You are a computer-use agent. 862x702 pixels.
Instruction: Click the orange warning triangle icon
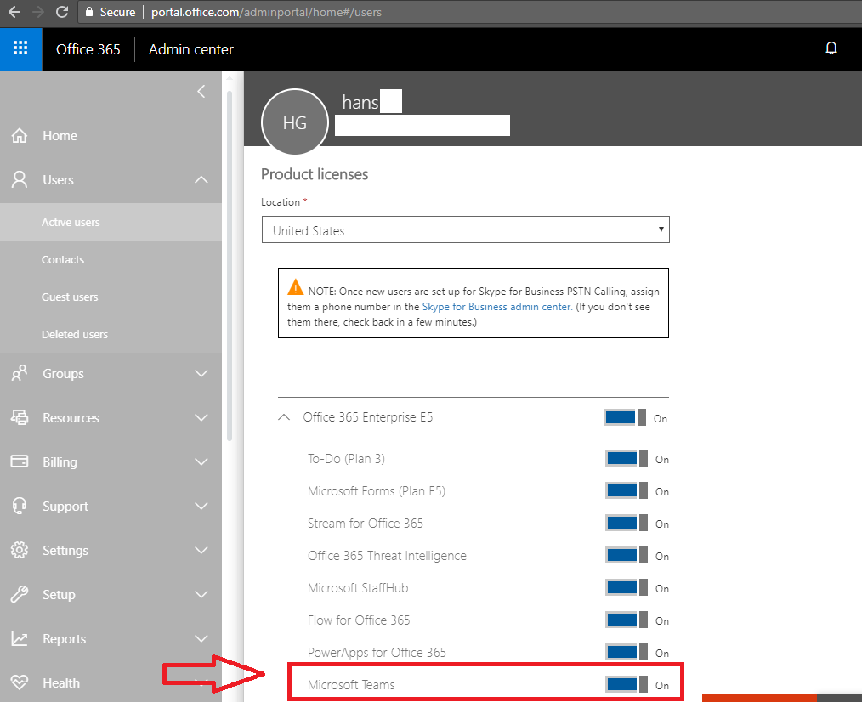click(295, 287)
